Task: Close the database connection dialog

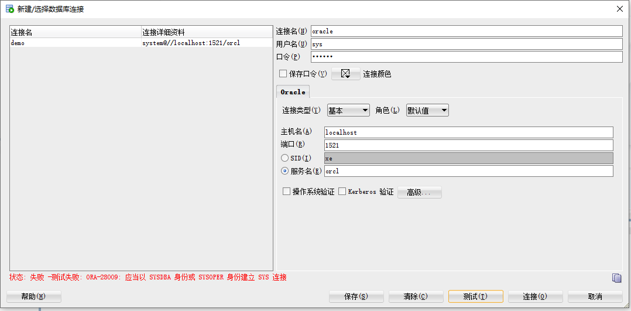Action: [x=620, y=9]
